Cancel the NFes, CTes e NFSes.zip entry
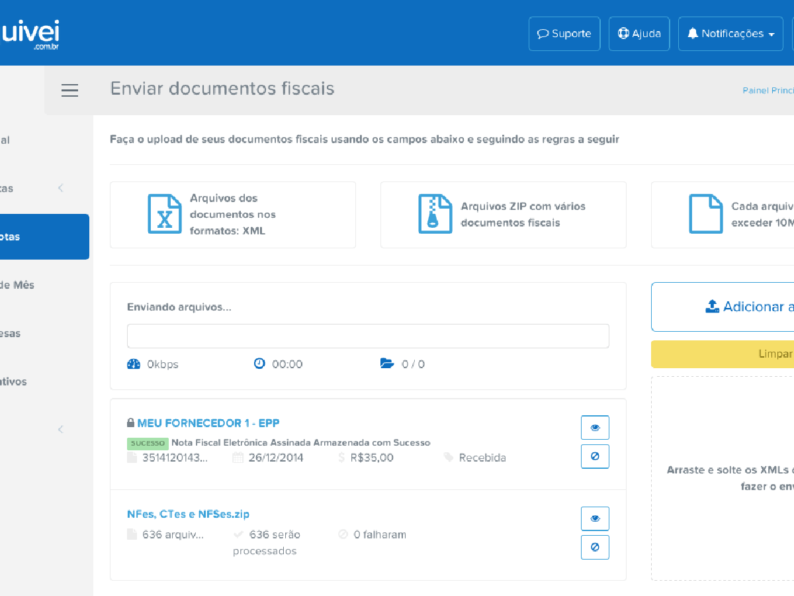 (595, 547)
